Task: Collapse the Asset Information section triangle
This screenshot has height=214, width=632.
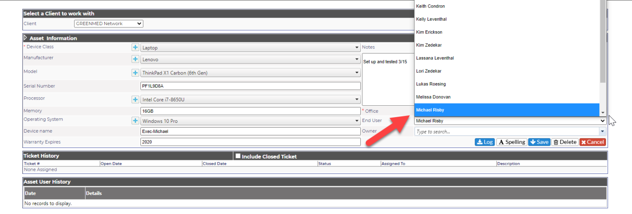Action: point(26,38)
